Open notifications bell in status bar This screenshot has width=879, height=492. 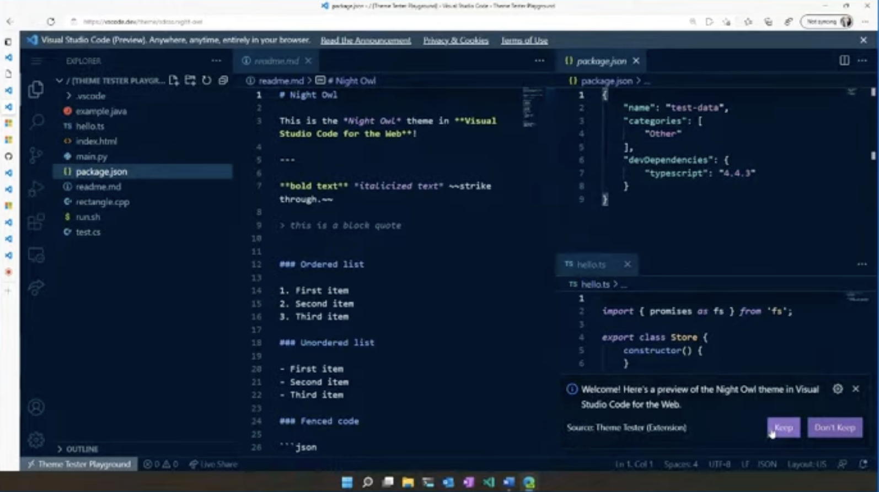(x=864, y=464)
